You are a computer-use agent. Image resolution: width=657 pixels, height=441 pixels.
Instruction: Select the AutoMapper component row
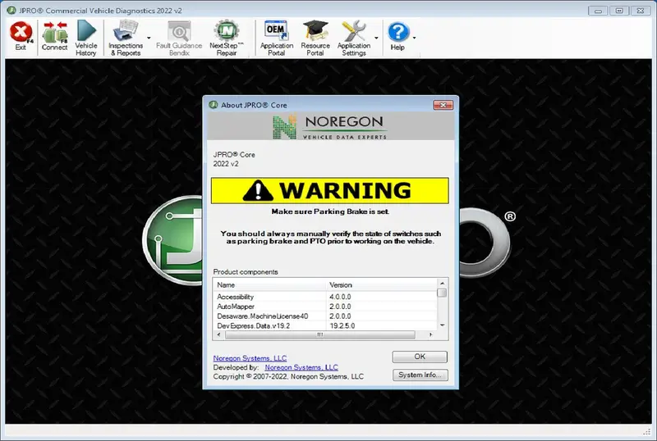coord(325,307)
